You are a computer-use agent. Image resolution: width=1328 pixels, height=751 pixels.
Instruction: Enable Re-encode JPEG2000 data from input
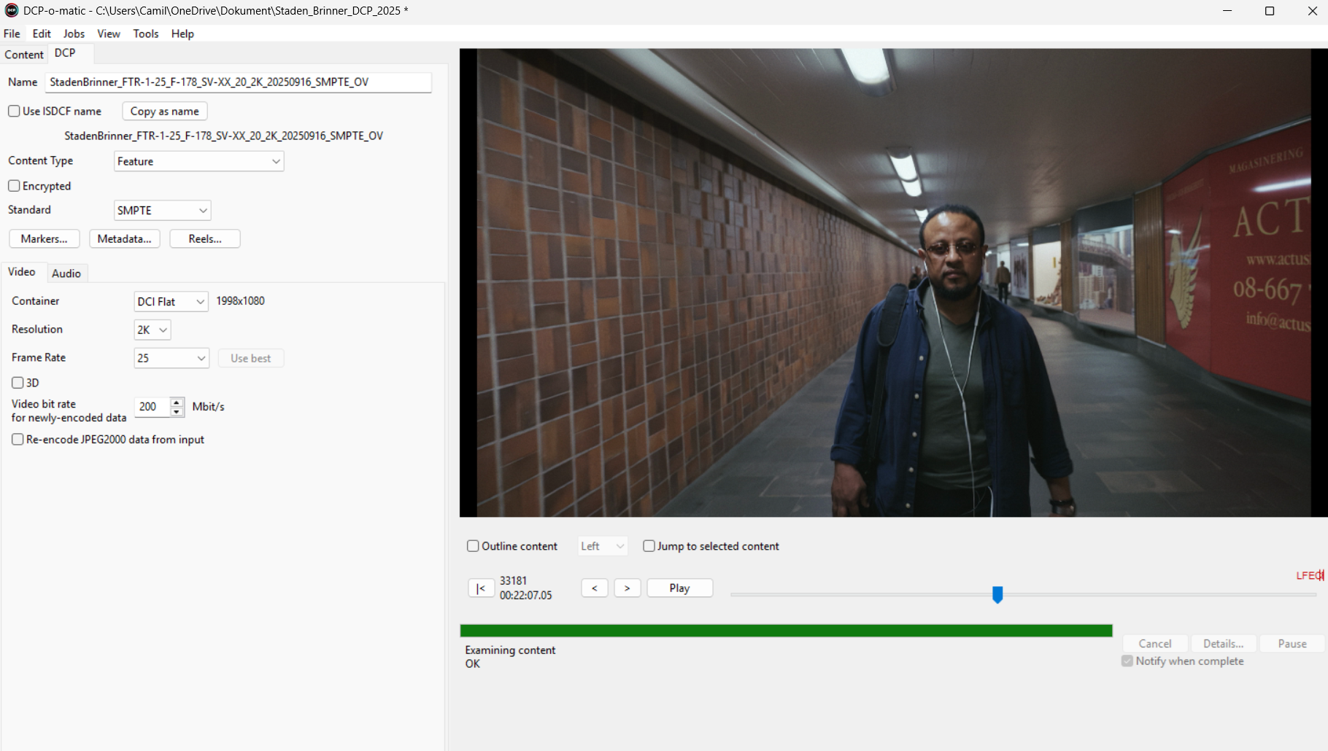pyautogui.click(x=18, y=440)
